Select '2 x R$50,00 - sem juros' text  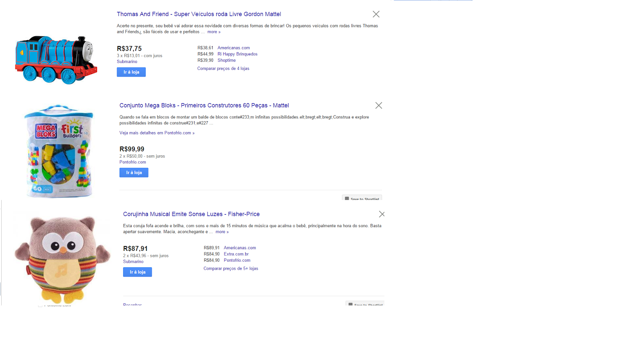142,156
